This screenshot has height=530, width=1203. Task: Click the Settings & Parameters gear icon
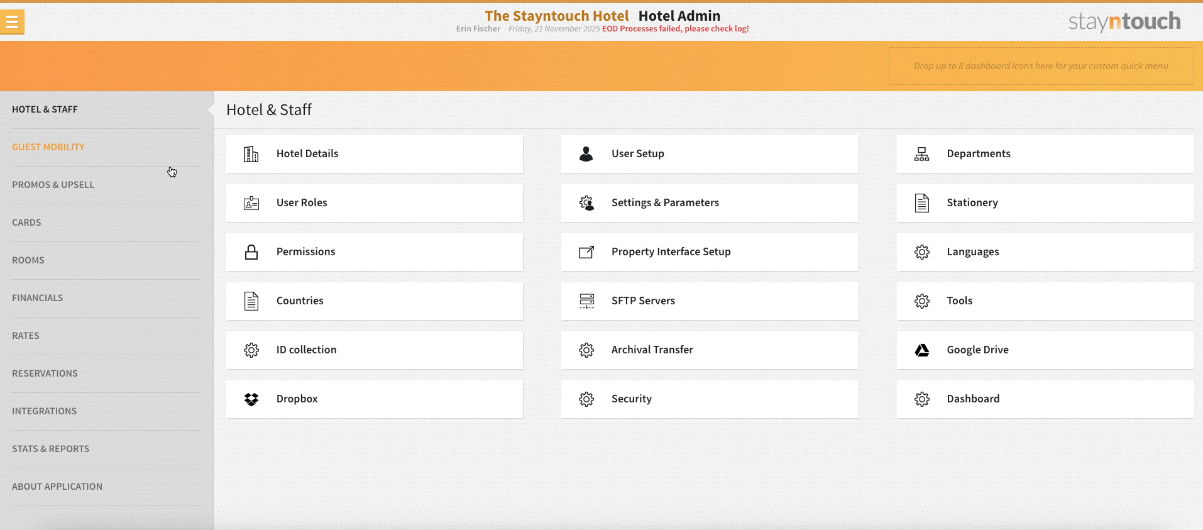click(x=586, y=203)
